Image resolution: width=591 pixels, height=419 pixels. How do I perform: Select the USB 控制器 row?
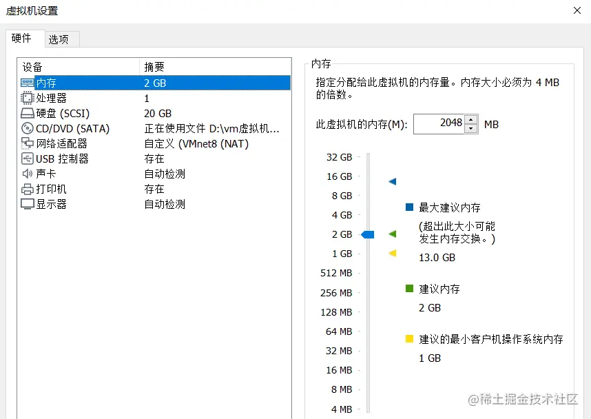(155, 159)
